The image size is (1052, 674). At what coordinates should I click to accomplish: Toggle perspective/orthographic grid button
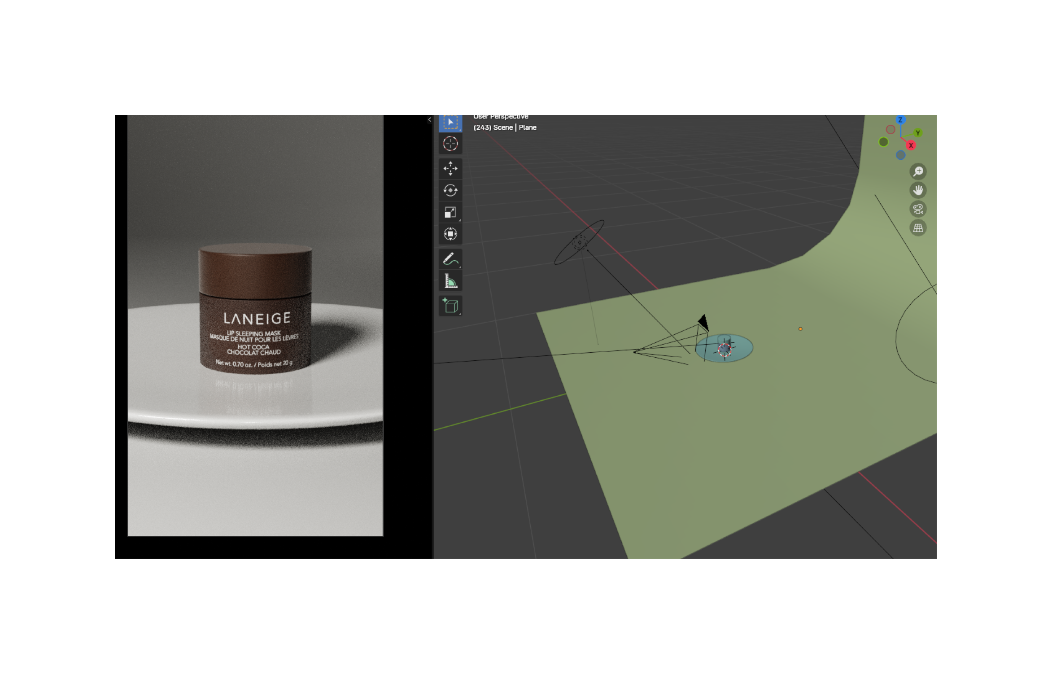pyautogui.click(x=918, y=228)
